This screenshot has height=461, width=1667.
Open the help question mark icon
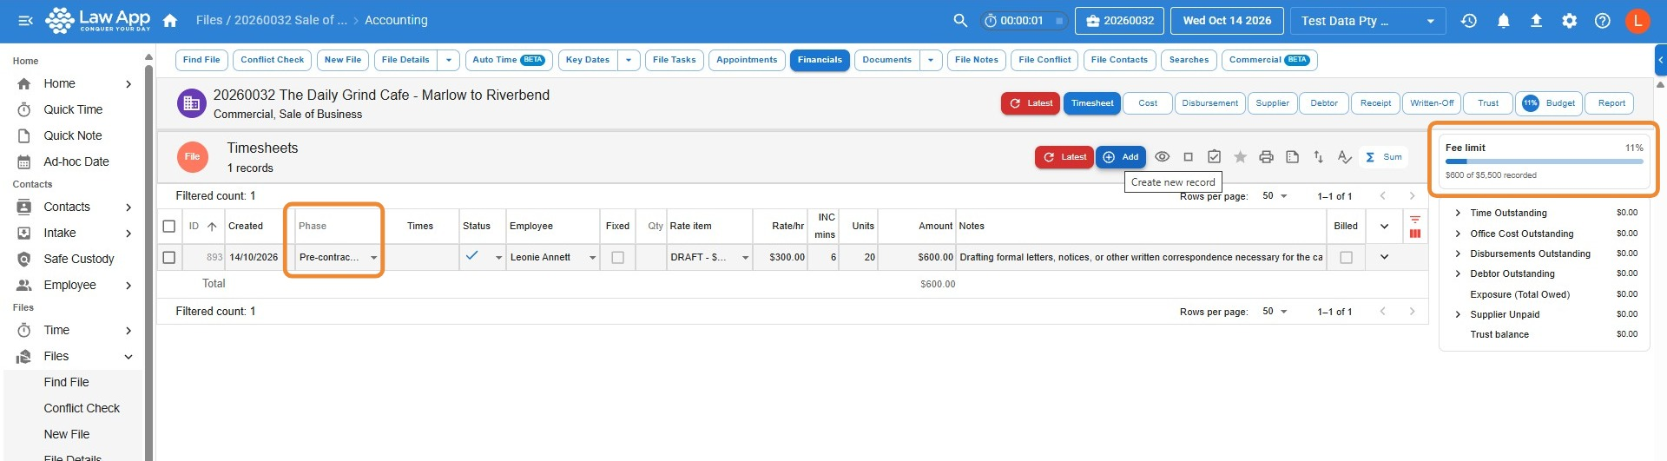click(x=1603, y=20)
